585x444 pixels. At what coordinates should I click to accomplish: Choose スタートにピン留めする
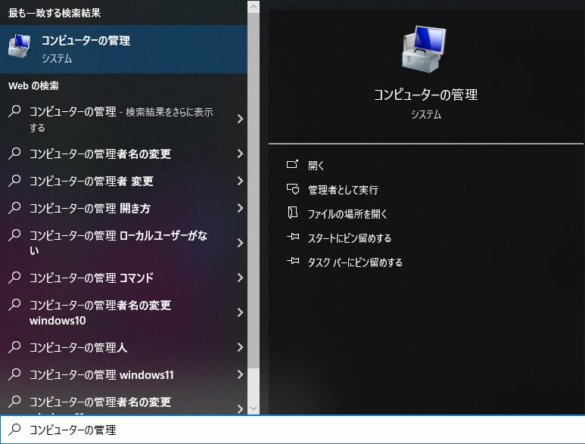(x=349, y=238)
